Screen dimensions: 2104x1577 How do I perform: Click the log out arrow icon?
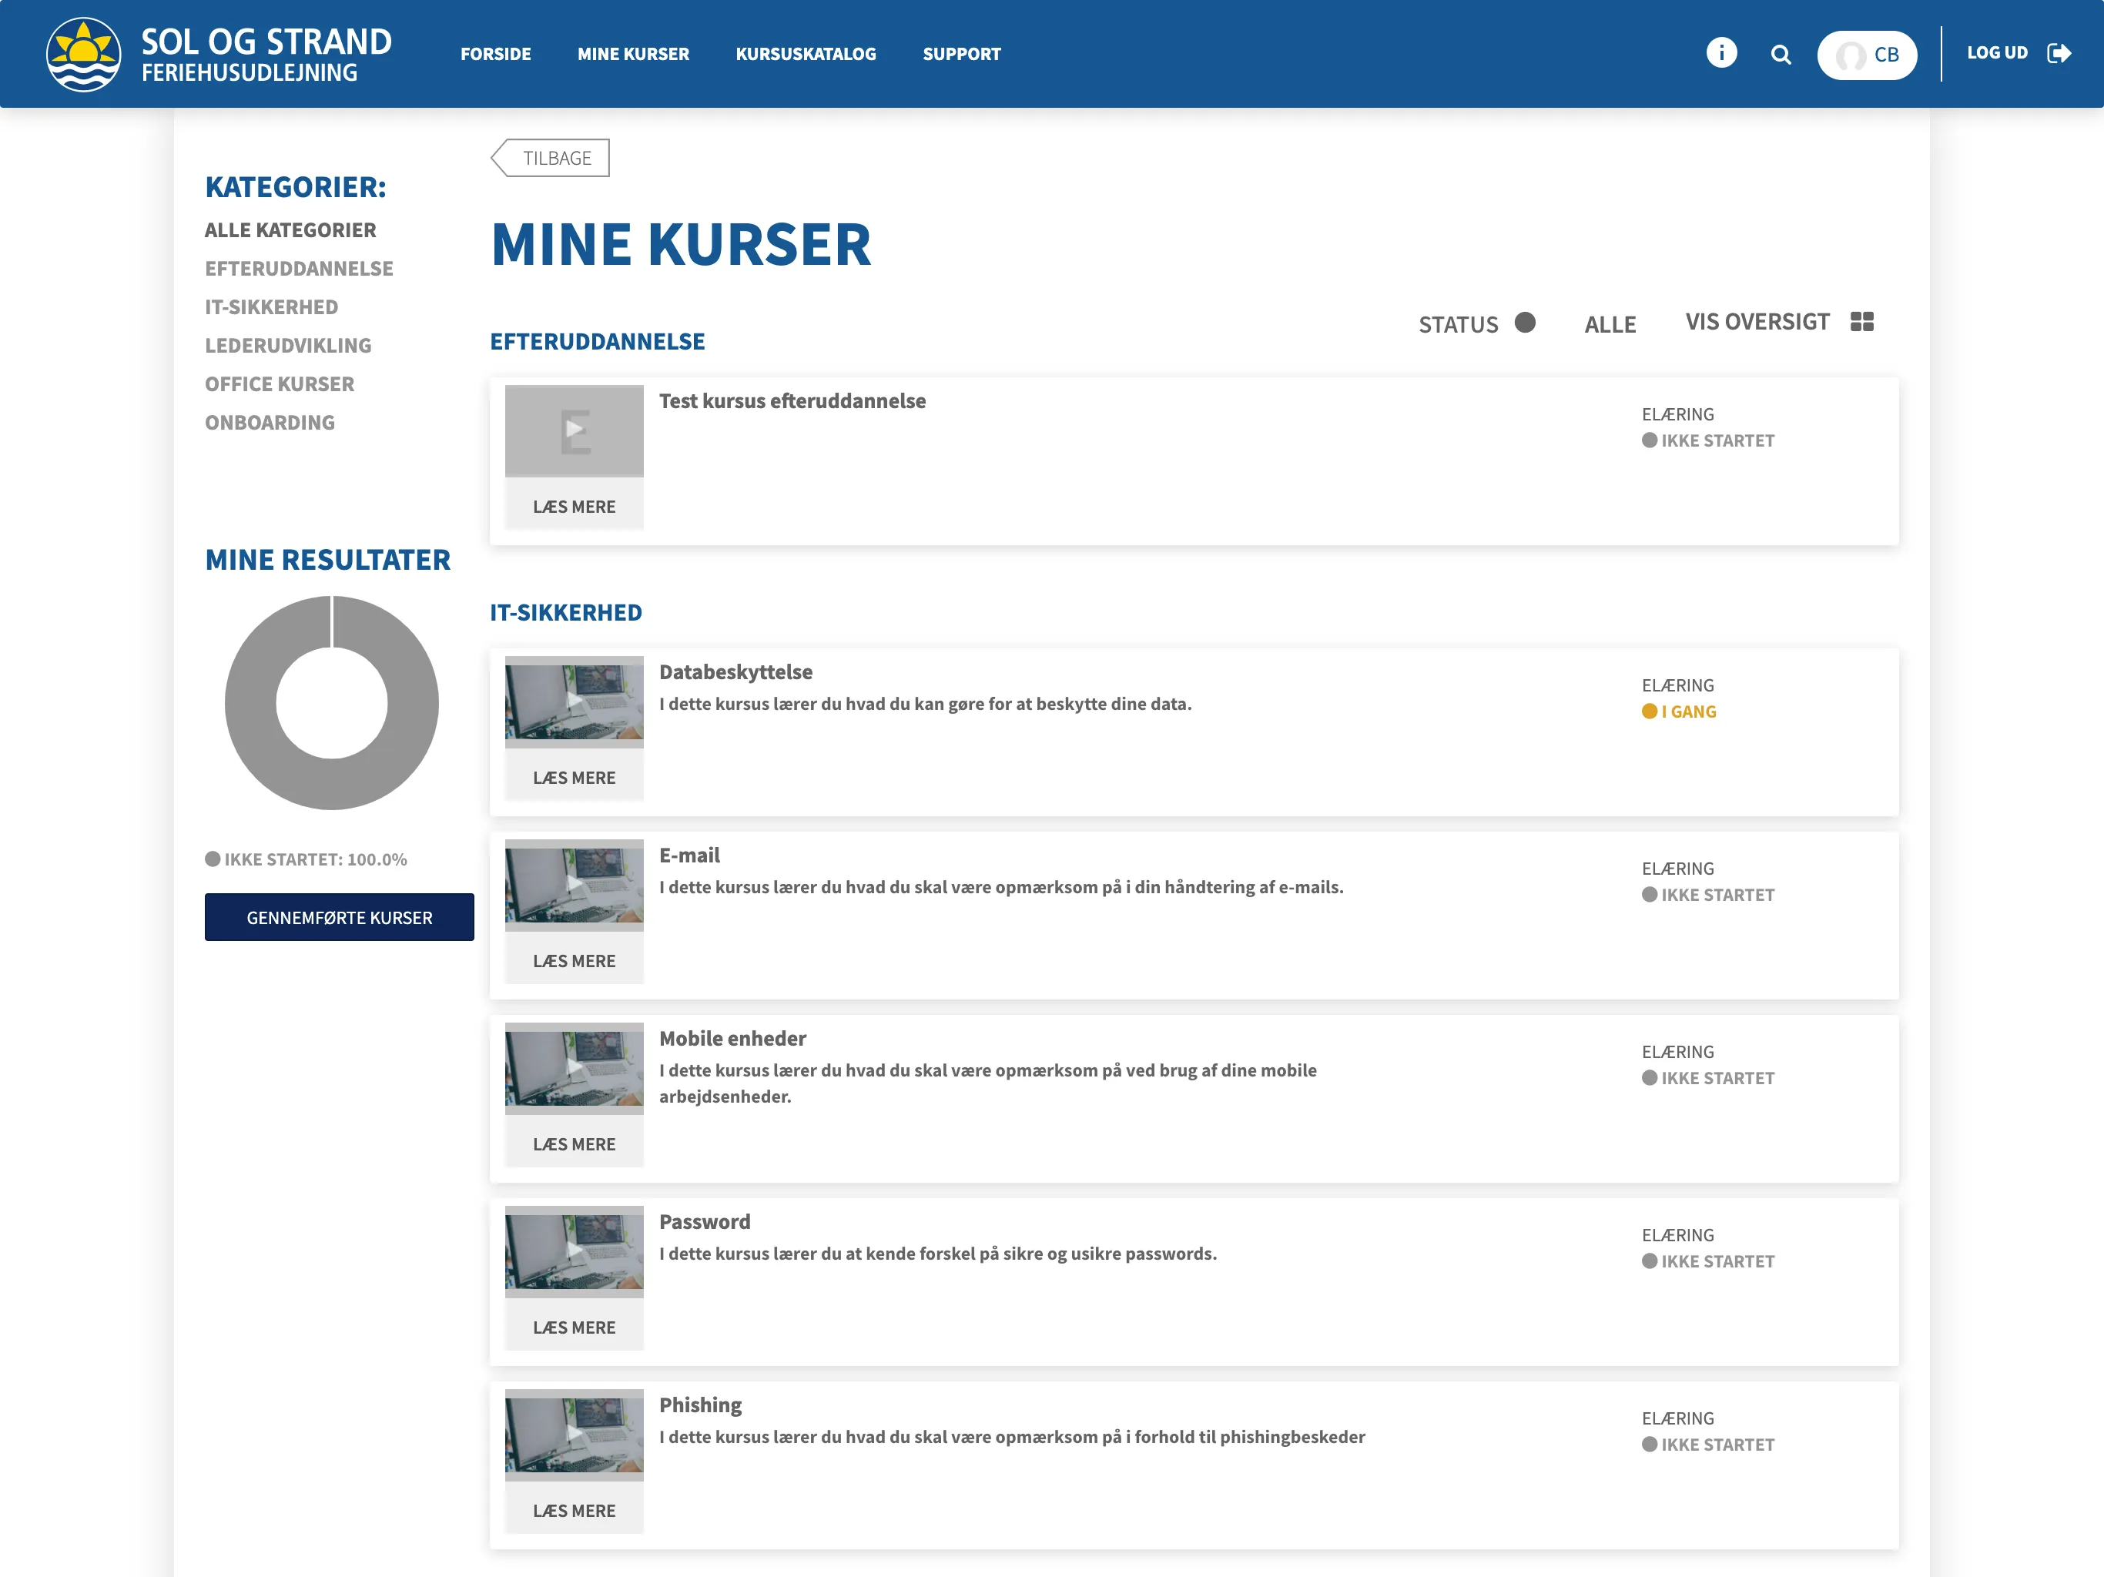(2059, 53)
